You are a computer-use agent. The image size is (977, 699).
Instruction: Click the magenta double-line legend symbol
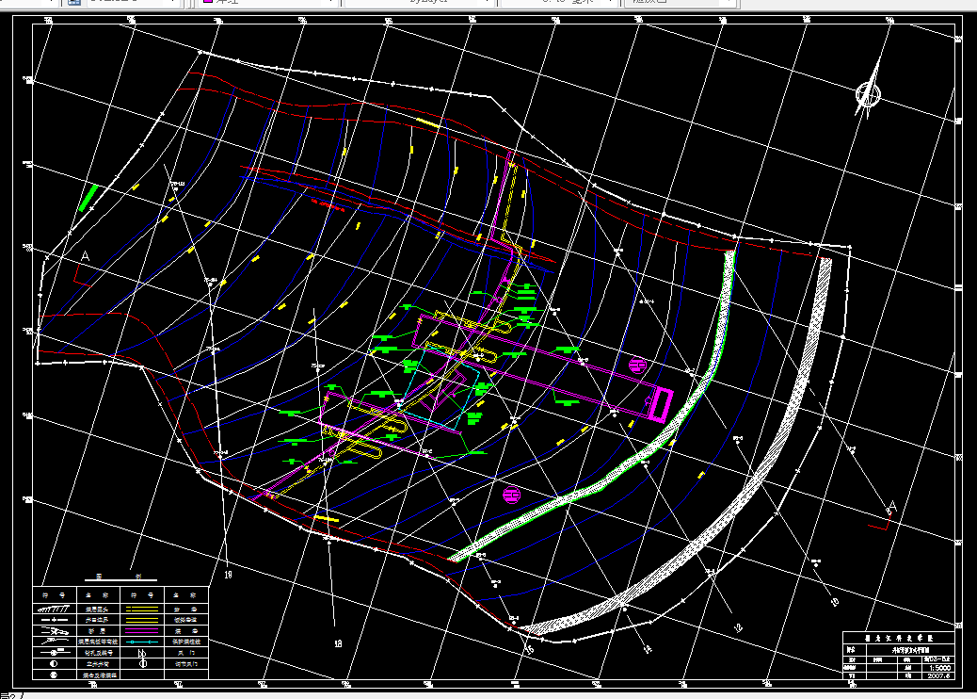[x=142, y=630]
